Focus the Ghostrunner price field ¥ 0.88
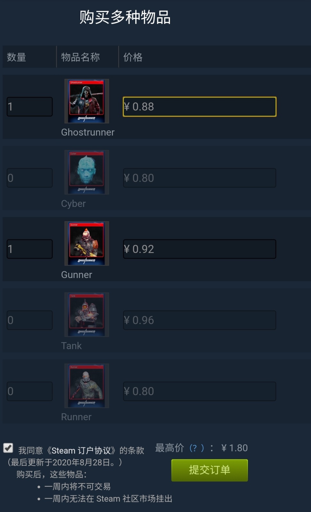Viewport: 311px width, 512px height. (x=200, y=107)
